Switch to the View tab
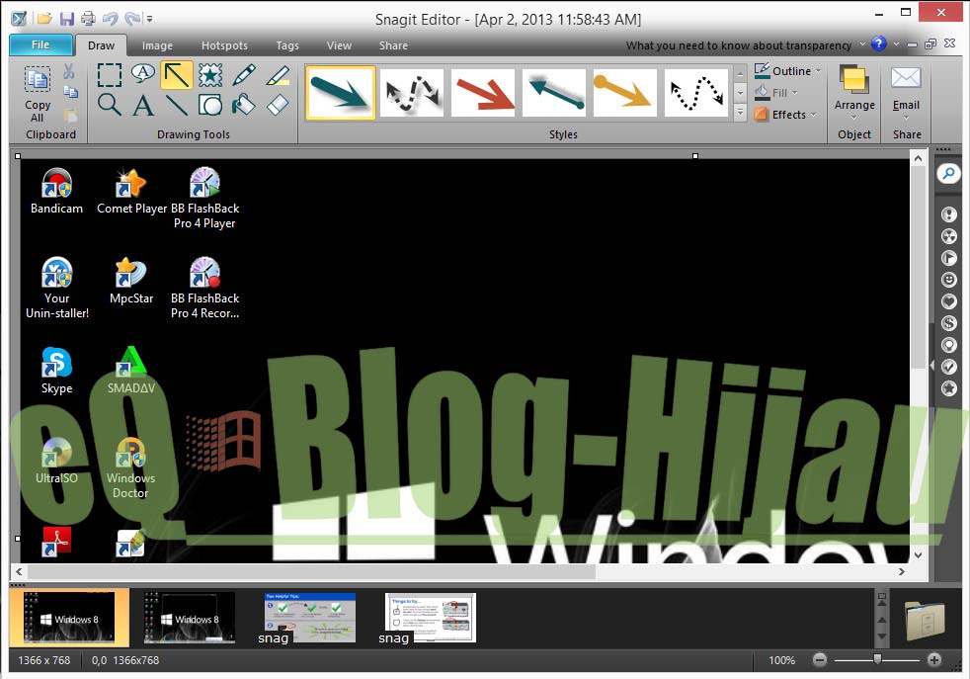Screen dimensions: 970x679 (x=339, y=45)
